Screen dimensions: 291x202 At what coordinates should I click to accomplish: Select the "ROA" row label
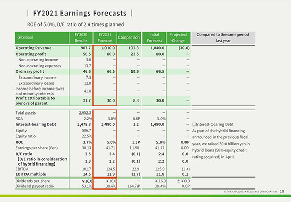pos(19,119)
